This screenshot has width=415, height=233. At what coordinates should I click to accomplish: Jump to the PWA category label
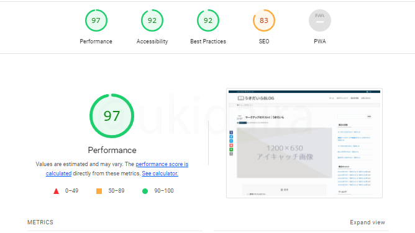click(320, 42)
